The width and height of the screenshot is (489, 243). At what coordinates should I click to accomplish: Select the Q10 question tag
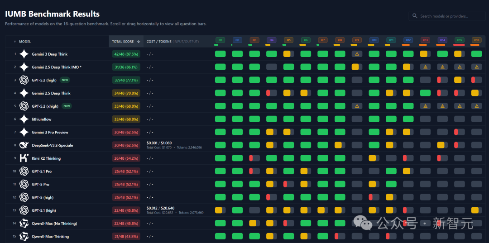[374, 40]
